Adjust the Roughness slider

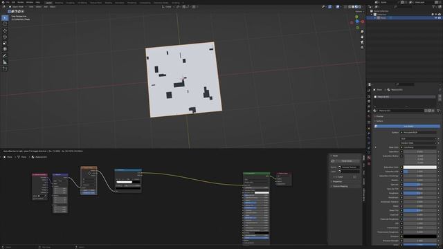click(420, 193)
